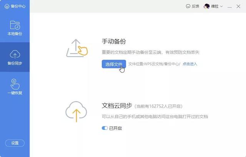Viewport: 246px width, 157px height.
Task: Open the 反馈 feedback option
Action: (192, 6)
